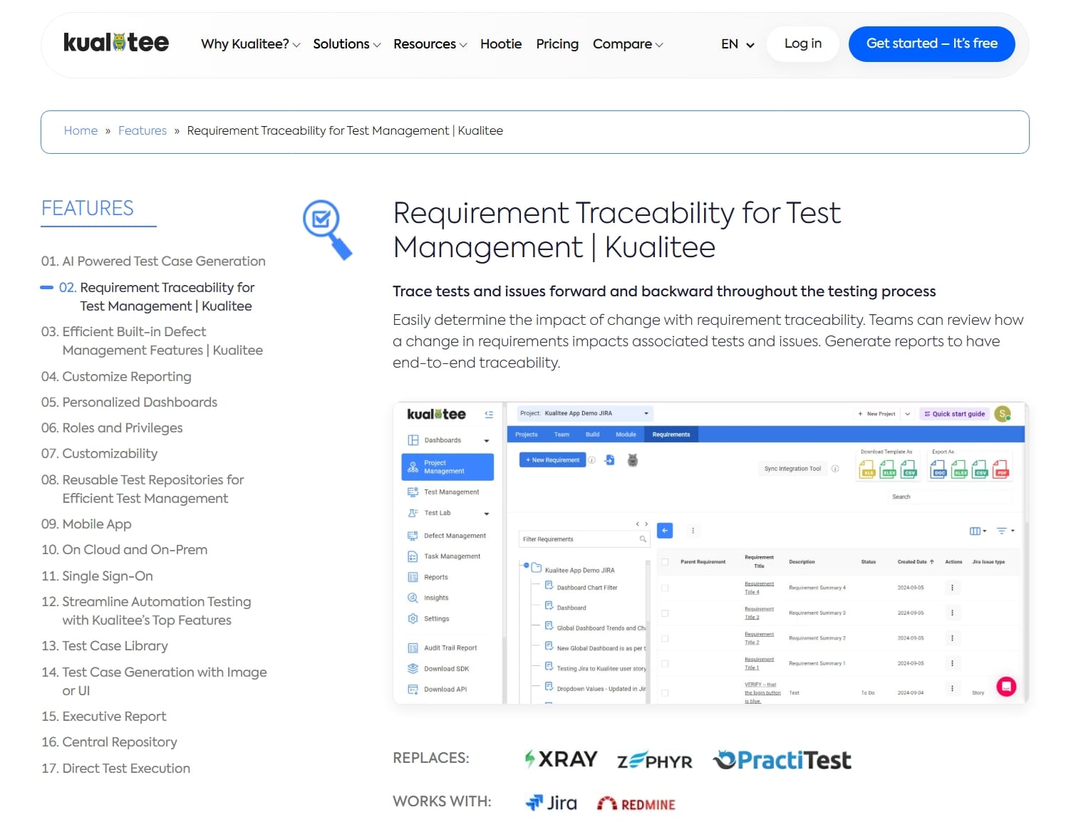Switch to the Team tab
This screenshot has height=827, width=1071.
562,435
